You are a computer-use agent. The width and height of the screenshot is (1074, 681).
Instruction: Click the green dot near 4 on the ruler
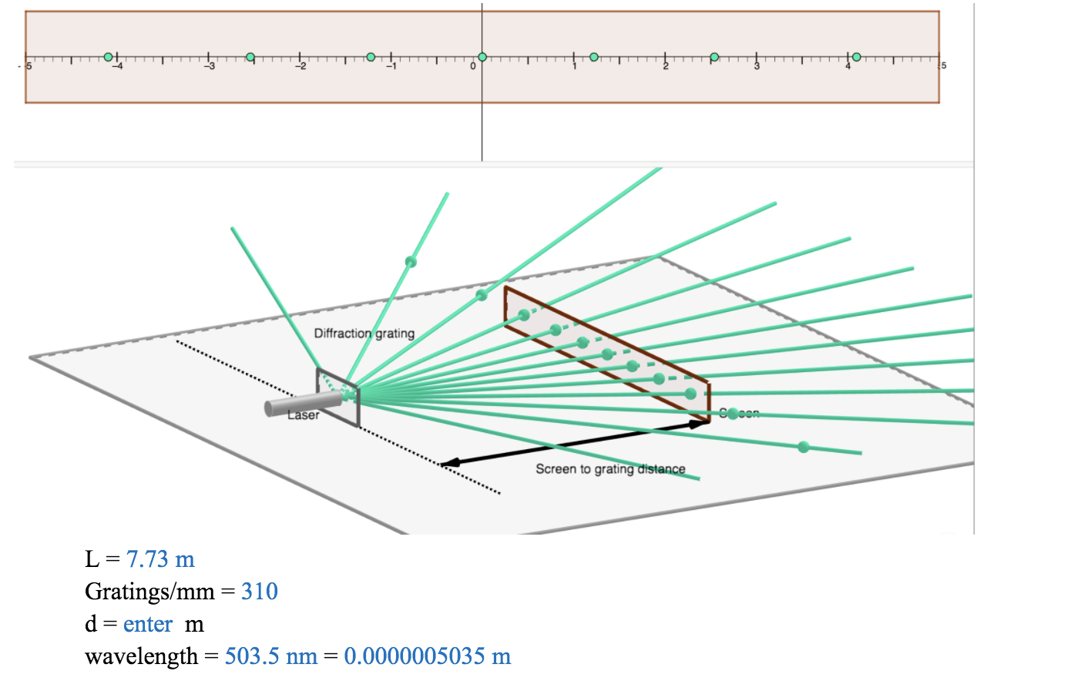click(855, 55)
